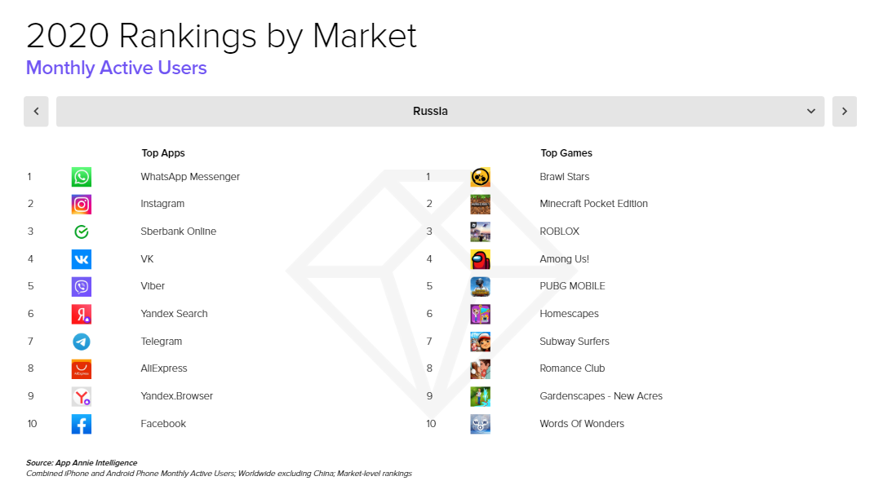The width and height of the screenshot is (883, 494).
Task: Select the Subway Surfers game icon
Action: (x=480, y=341)
